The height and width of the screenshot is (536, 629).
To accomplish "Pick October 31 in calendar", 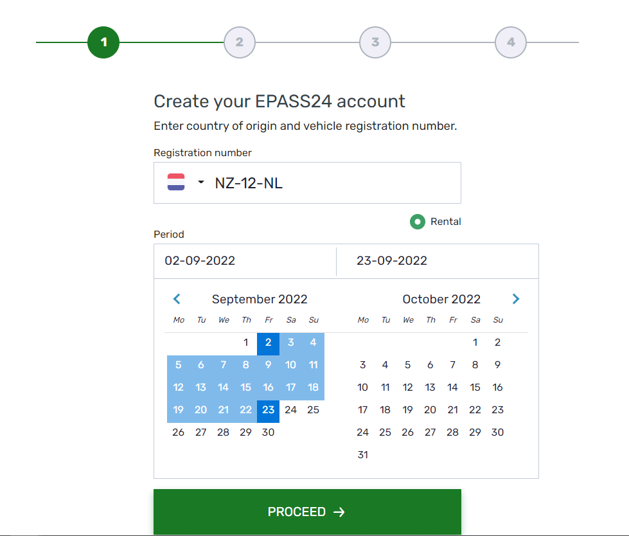I will click(x=362, y=455).
